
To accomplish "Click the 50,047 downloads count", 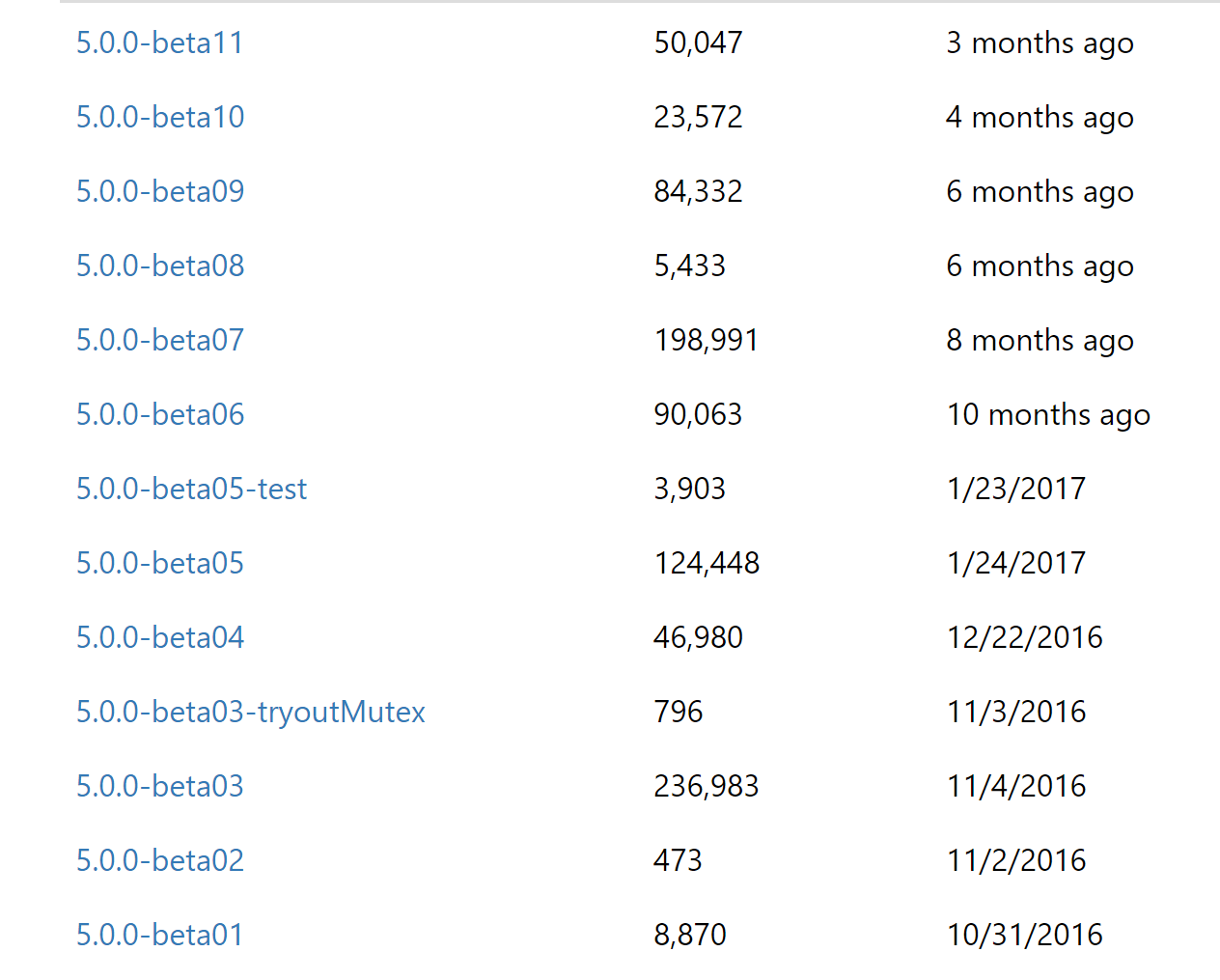I will pyautogui.click(x=698, y=42).
